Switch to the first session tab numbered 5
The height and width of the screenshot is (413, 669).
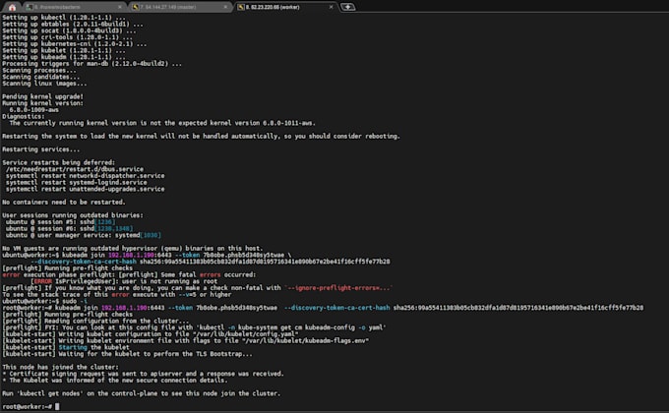pyautogui.click(x=74, y=7)
